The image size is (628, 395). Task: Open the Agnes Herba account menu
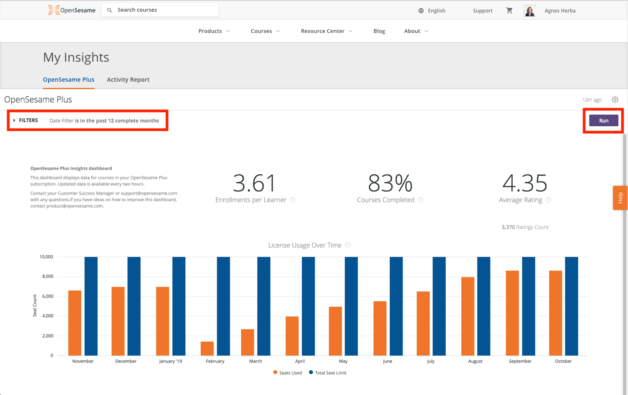point(560,11)
